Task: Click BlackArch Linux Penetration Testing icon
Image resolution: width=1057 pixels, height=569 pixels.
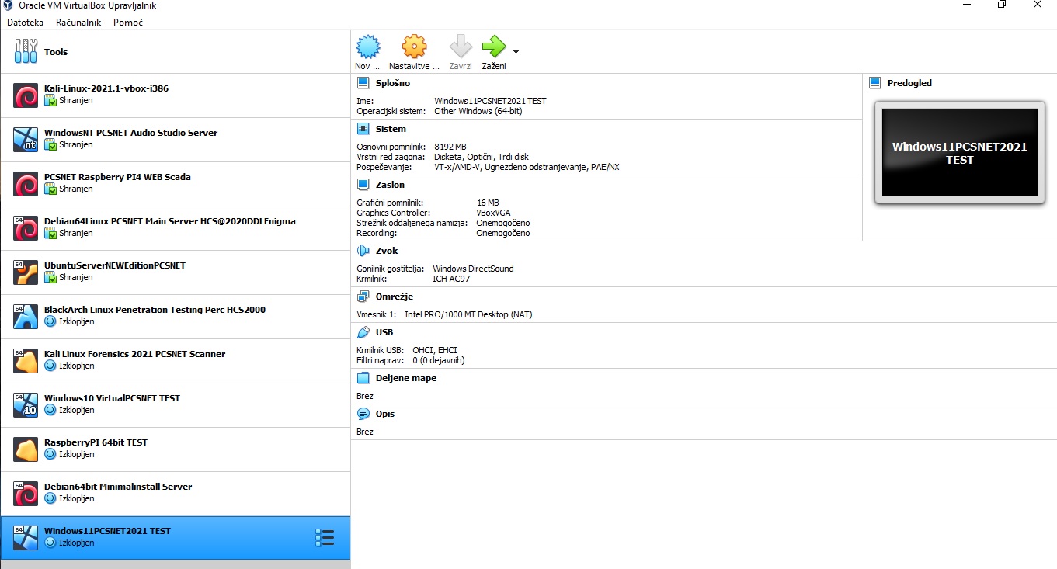Action: tap(26, 316)
